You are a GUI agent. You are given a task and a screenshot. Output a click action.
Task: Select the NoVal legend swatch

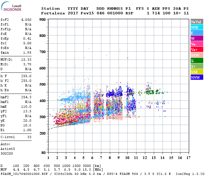click(197, 22)
